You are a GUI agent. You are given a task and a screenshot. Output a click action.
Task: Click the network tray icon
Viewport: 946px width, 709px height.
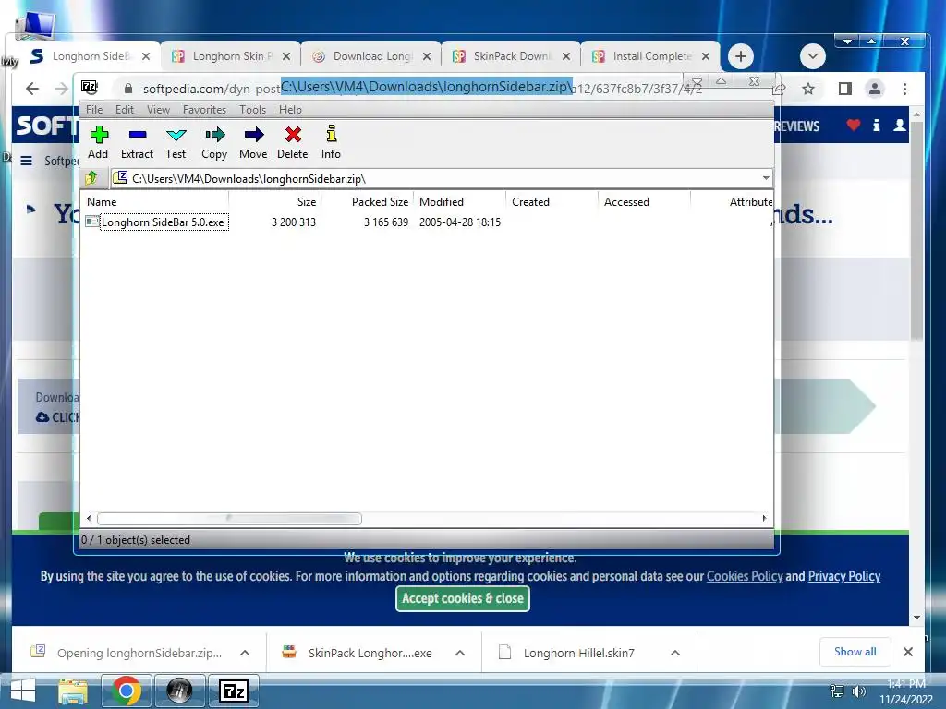(x=836, y=691)
